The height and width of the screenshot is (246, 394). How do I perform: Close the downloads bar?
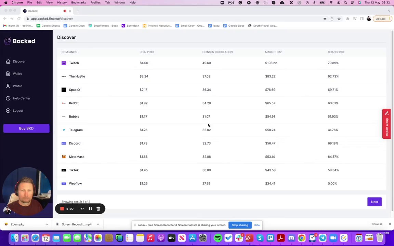390,224
